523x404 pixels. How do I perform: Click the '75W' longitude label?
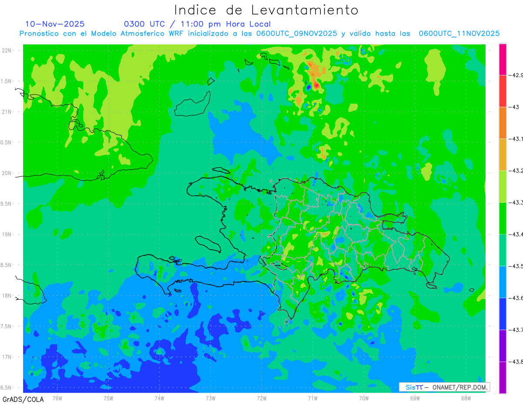pyautogui.click(x=109, y=398)
